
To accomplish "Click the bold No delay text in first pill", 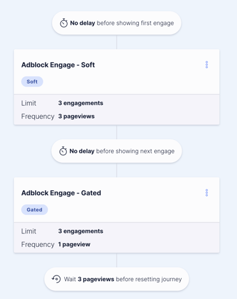I will (83, 23).
